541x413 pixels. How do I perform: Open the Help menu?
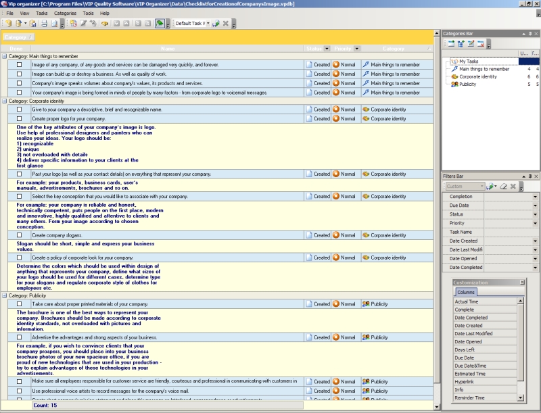[105, 13]
